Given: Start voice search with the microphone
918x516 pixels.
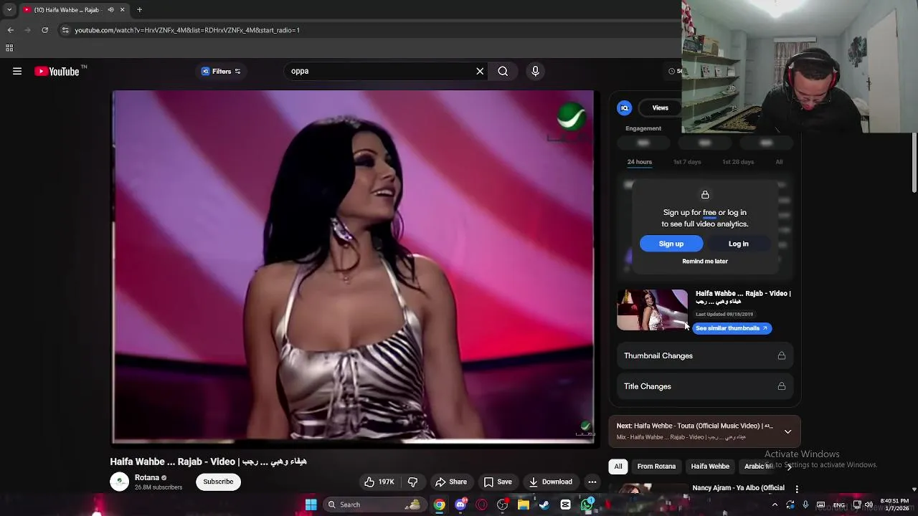Looking at the screenshot, I should point(535,71).
